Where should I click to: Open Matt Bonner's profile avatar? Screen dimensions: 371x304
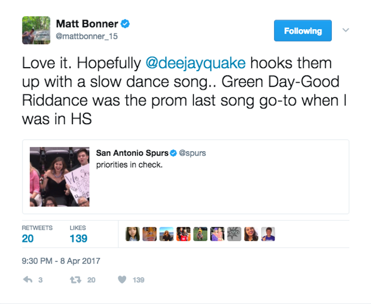36,30
